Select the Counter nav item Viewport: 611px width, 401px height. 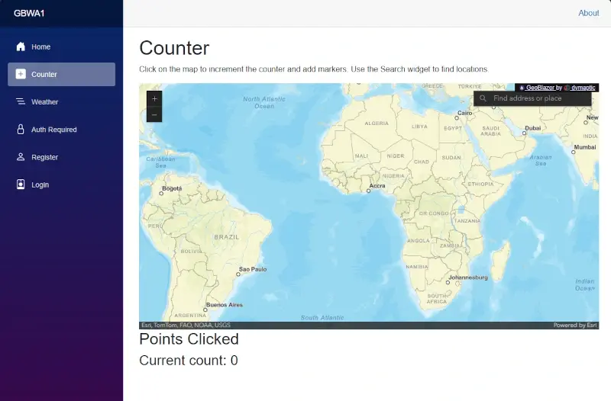(x=62, y=74)
